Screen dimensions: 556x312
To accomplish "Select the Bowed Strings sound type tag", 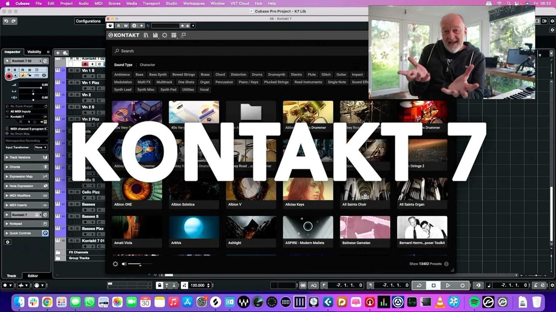I will (183, 74).
